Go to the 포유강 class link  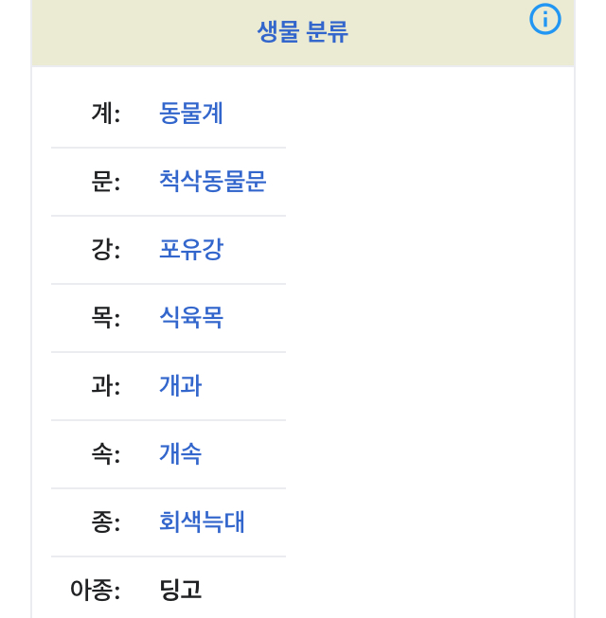tap(191, 250)
